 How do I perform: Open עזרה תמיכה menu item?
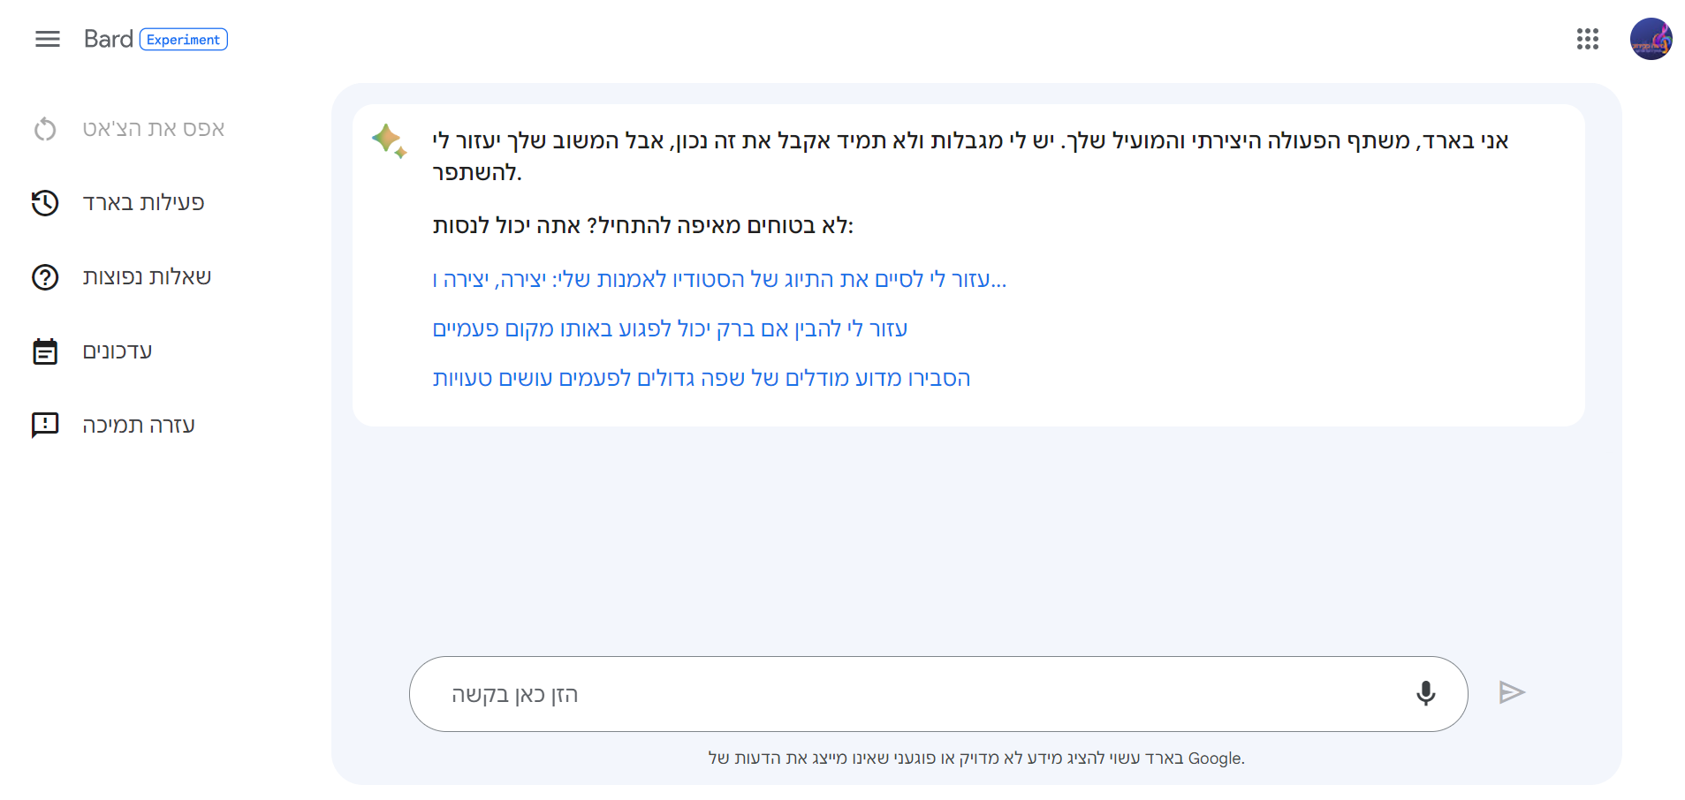139,426
